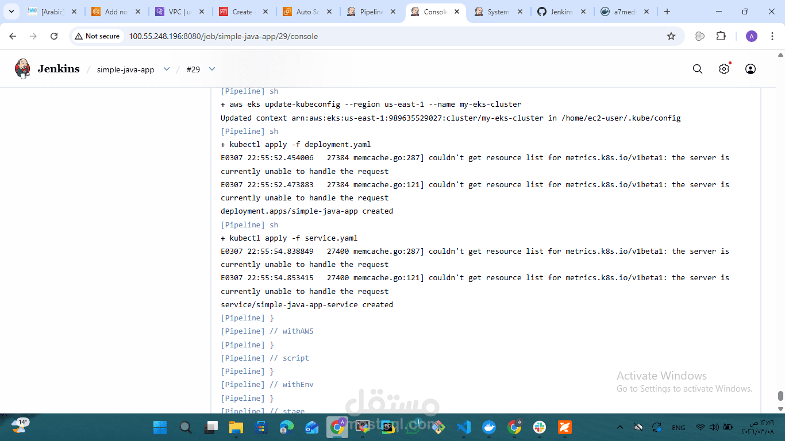This screenshot has width=785, height=441.
Task: Open volume control in system tray
Action: click(714, 427)
